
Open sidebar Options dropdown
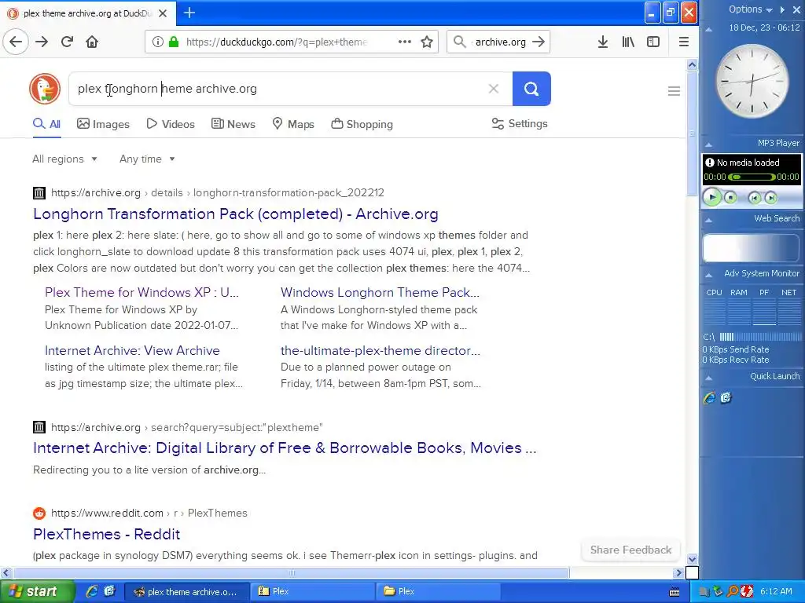[751, 9]
